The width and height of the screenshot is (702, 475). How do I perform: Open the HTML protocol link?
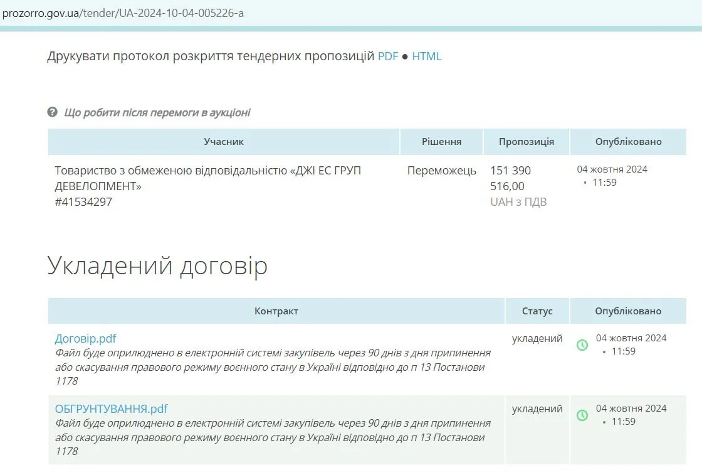(x=427, y=56)
